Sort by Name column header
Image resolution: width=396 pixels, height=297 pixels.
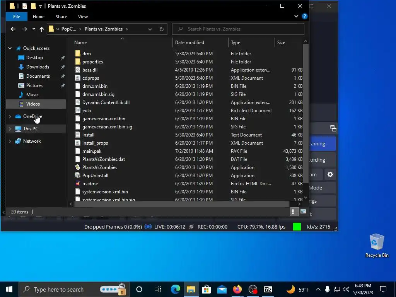pos(121,43)
